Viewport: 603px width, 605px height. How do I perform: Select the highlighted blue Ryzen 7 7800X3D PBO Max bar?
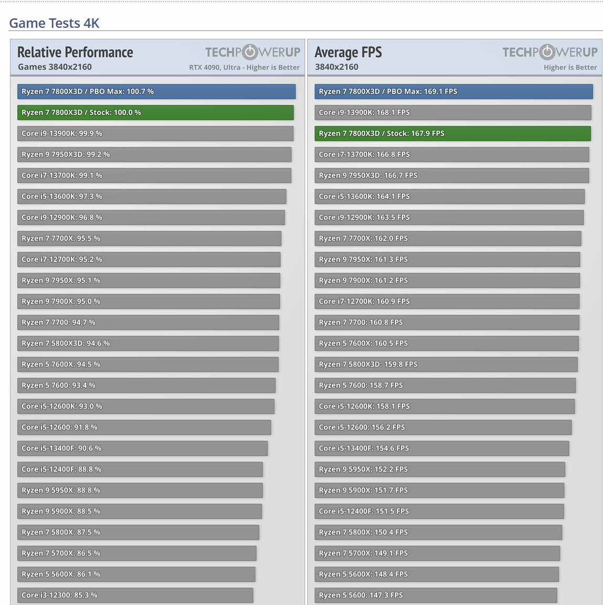tap(155, 91)
